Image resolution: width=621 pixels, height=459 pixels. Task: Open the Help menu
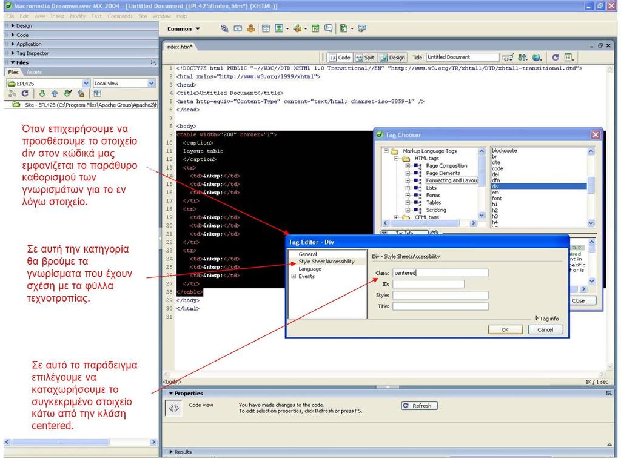[182, 16]
